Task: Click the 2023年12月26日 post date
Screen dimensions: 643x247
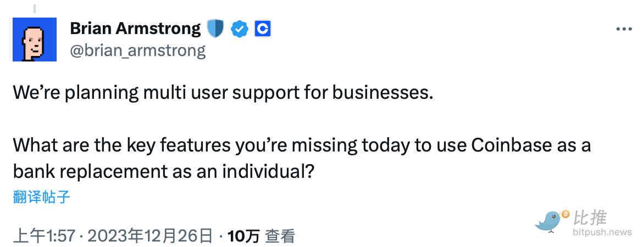Action: 150,236
